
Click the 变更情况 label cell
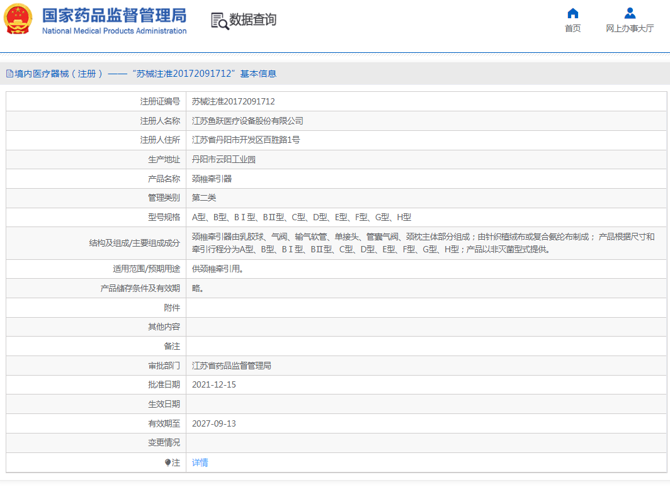(96, 443)
